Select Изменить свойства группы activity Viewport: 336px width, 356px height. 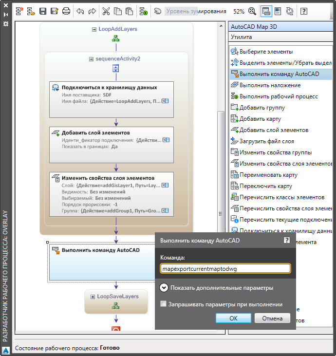pyautogui.click(x=281, y=152)
